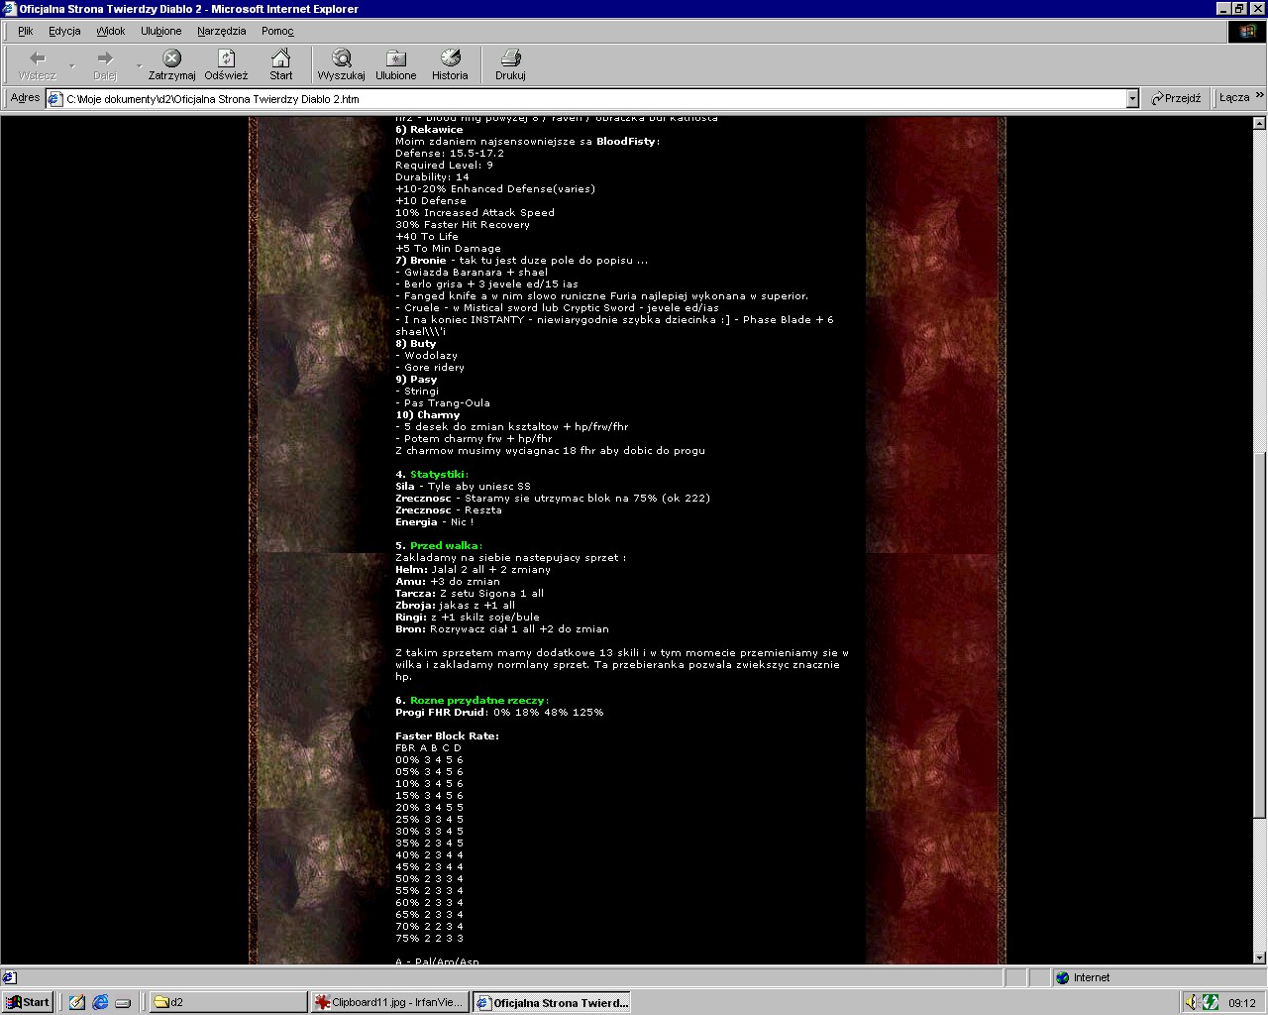
Task: Open the Plik menu
Action: 26,31
